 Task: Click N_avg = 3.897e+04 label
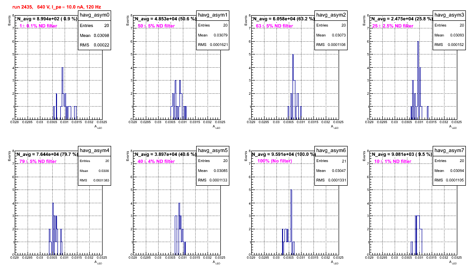tap(165, 154)
